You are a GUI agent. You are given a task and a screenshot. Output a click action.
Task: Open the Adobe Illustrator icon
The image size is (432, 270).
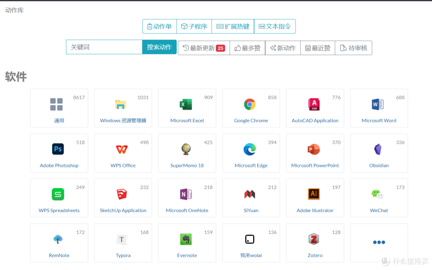coord(314,194)
